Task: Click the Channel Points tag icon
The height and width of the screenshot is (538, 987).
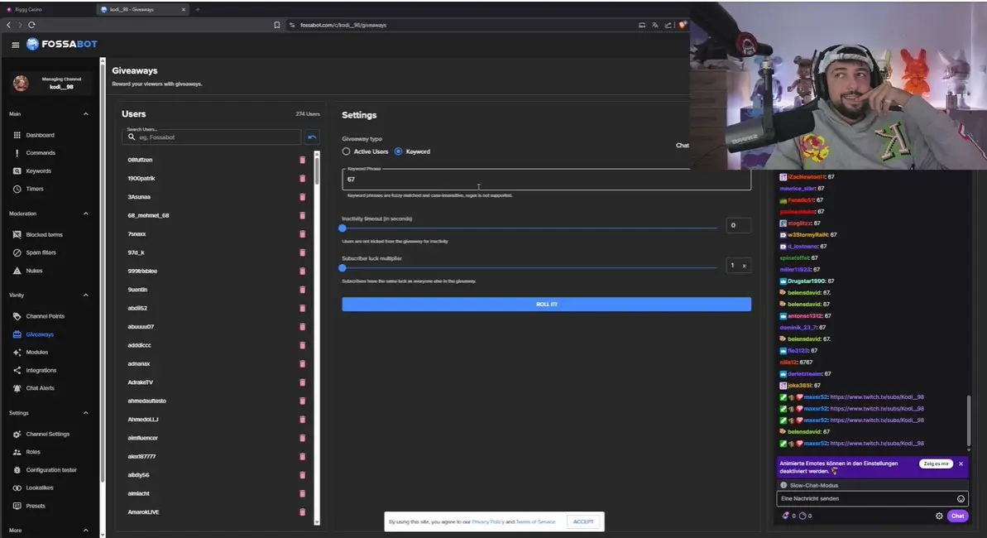Action: (x=17, y=315)
